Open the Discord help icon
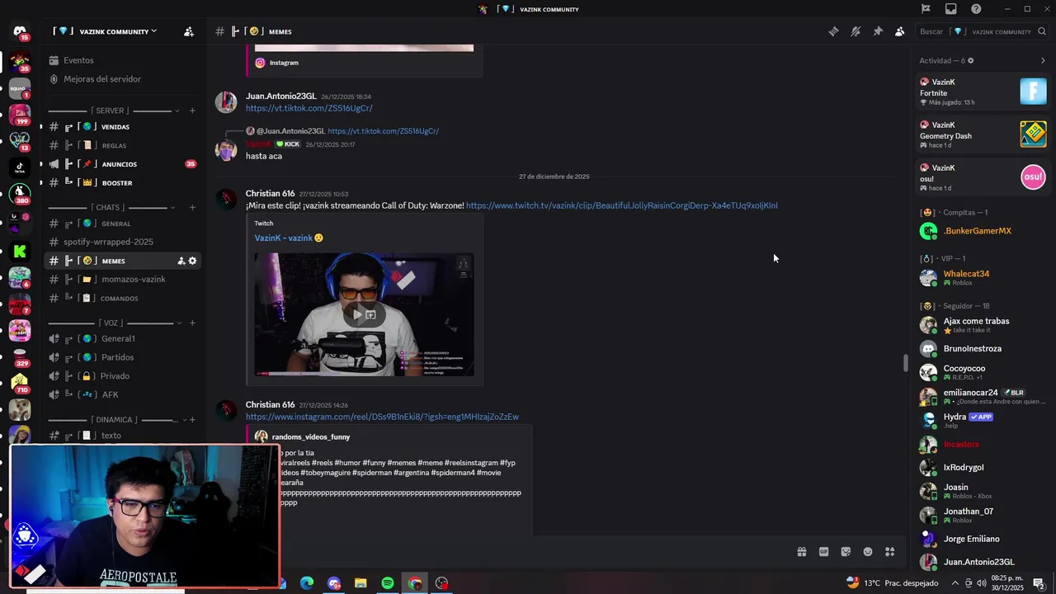 point(976,9)
